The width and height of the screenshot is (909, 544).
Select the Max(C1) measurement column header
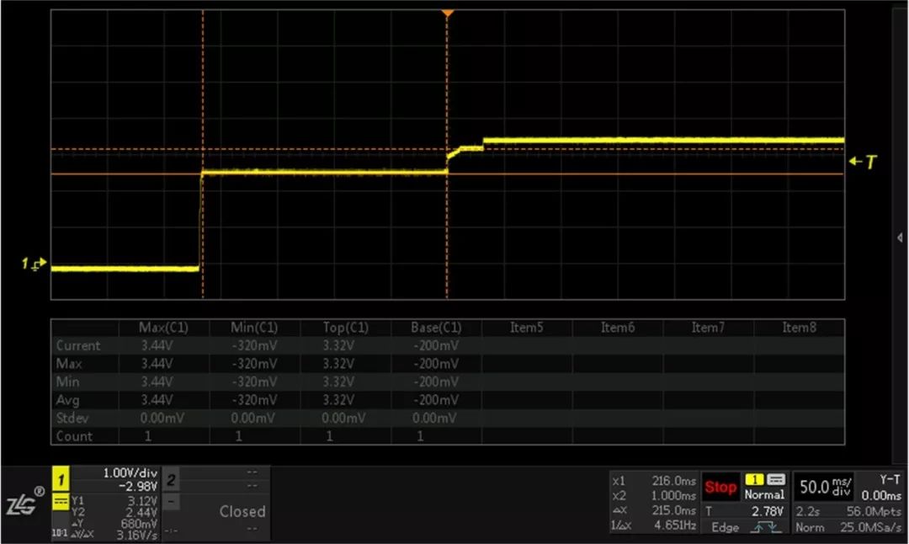163,328
